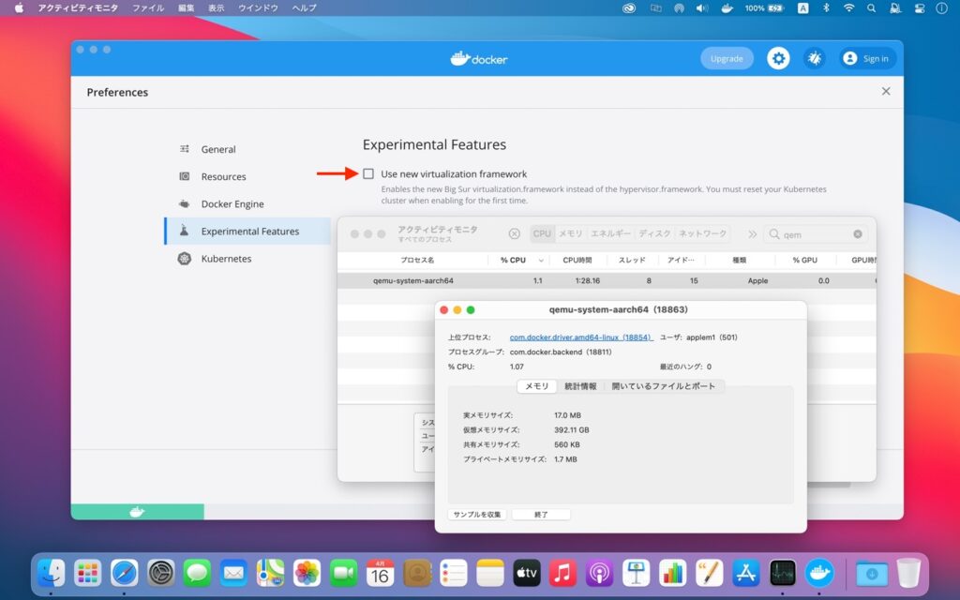The height and width of the screenshot is (600, 960).
Task: Click the Troubleshoot whale icon in Docker
Action: [x=815, y=58]
